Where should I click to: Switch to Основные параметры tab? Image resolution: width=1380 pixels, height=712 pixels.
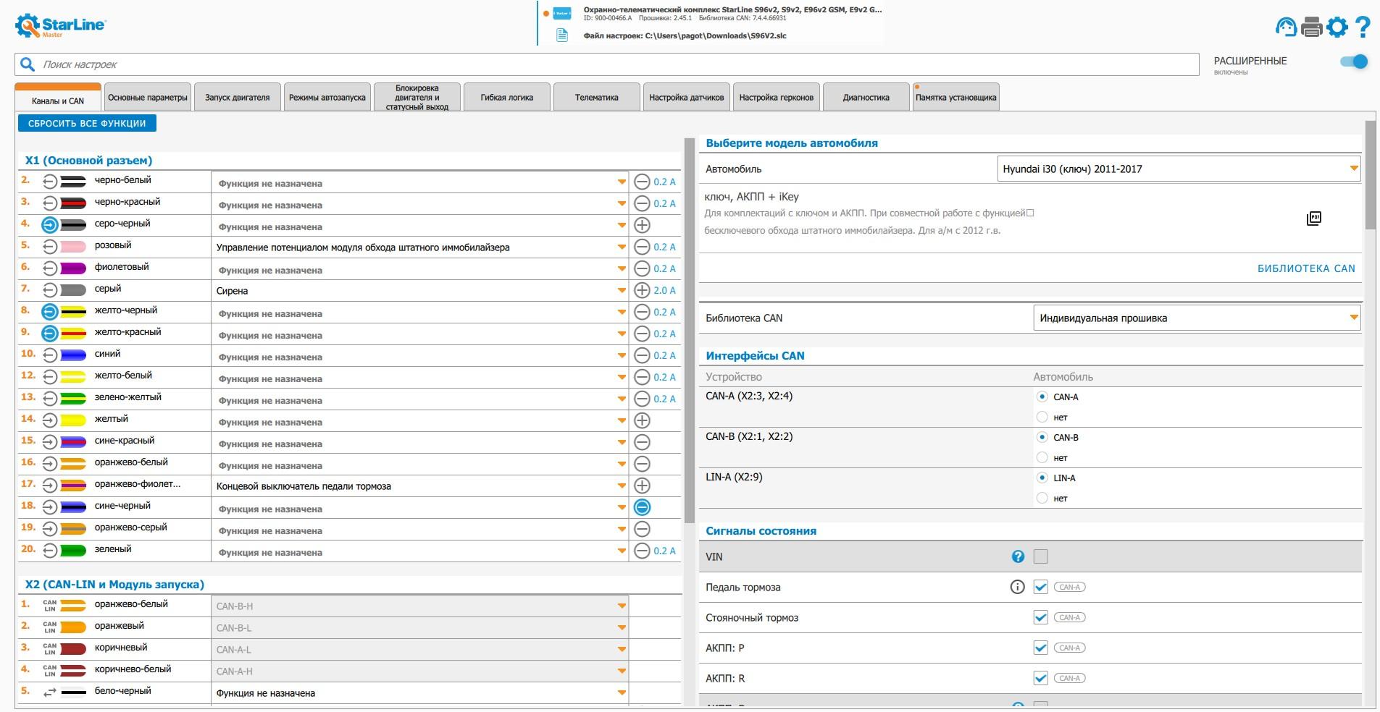148,98
